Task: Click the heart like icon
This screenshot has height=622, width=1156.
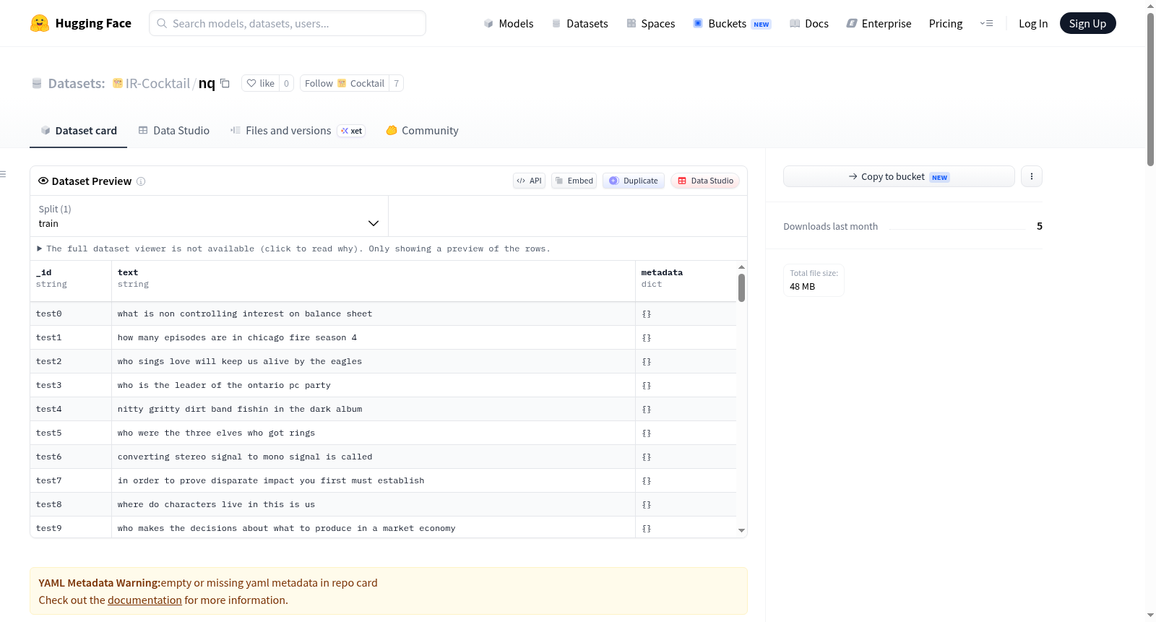Action: [251, 83]
